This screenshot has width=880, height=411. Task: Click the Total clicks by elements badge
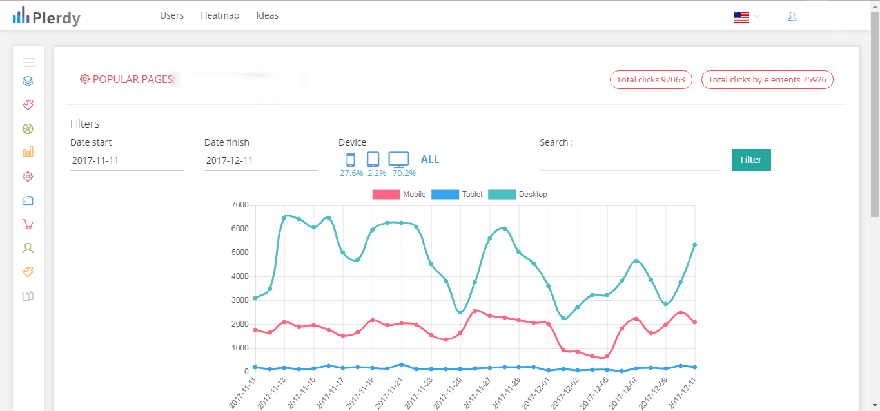click(x=767, y=80)
